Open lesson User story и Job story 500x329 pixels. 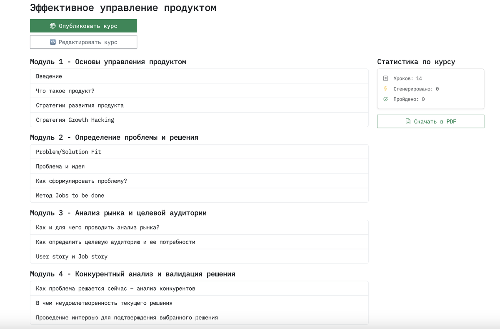[199, 256]
